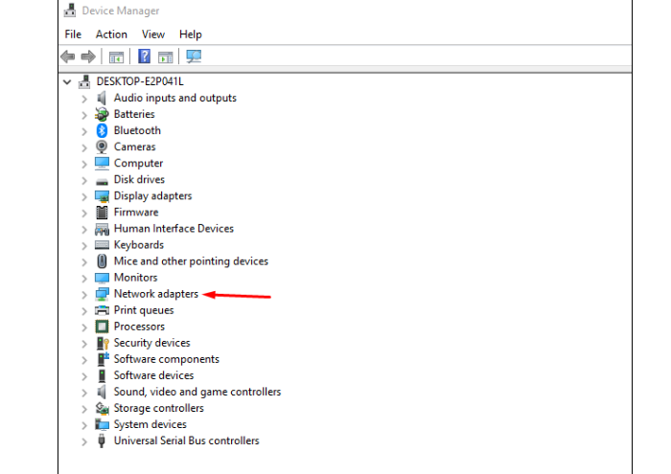This screenshot has height=474, width=671.
Task: Select the Computer label
Action: (x=138, y=164)
